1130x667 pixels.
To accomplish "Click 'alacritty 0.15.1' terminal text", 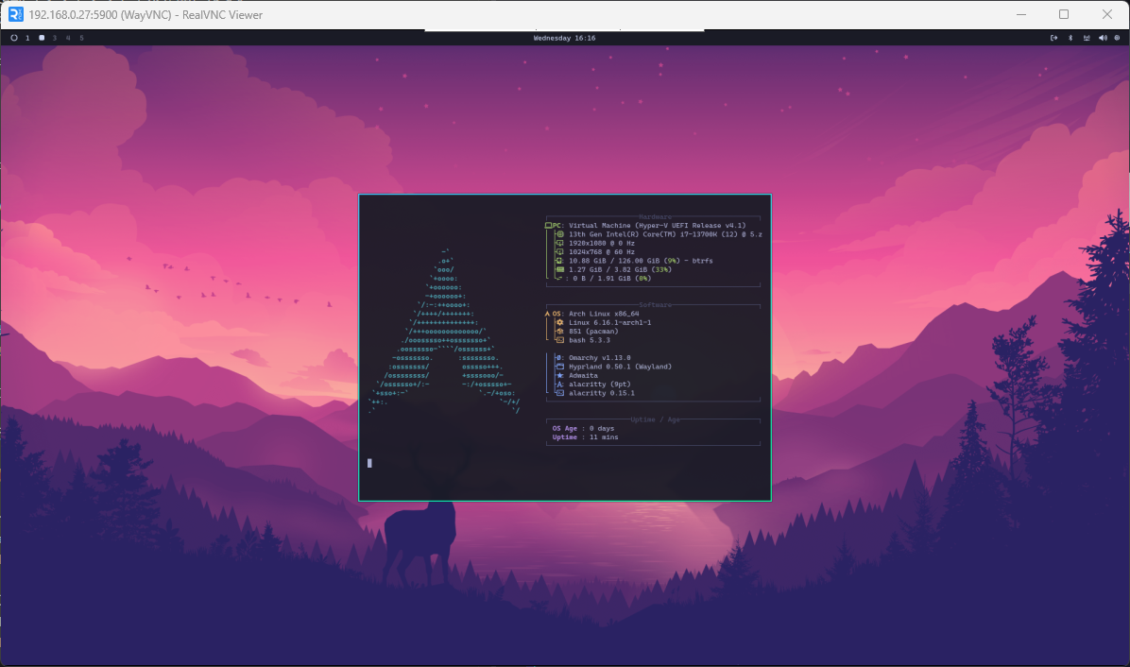I will point(602,393).
